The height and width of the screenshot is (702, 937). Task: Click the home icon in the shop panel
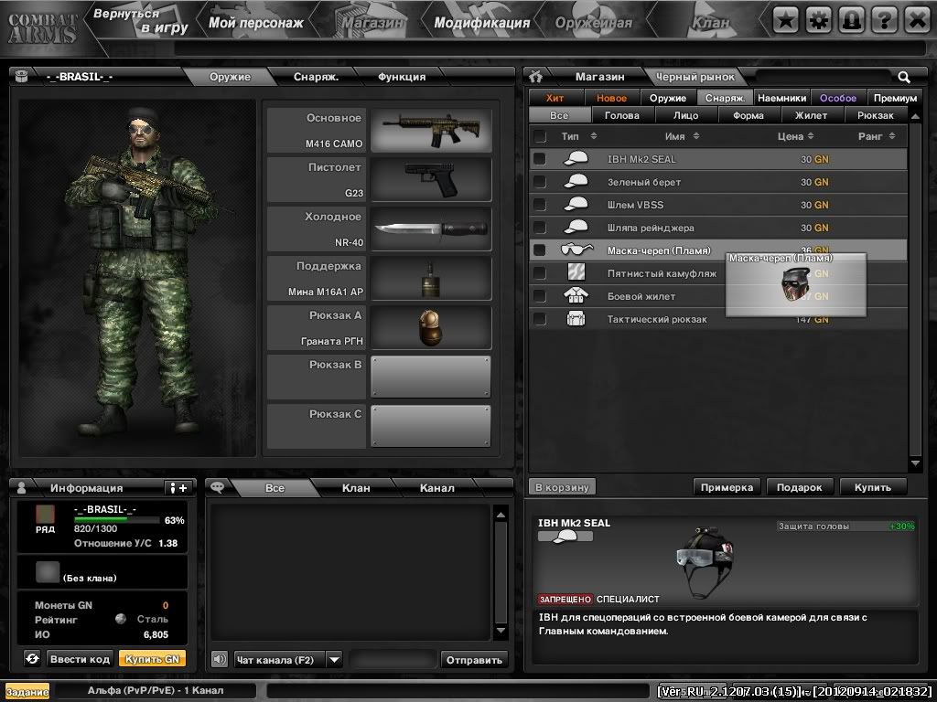coord(536,77)
